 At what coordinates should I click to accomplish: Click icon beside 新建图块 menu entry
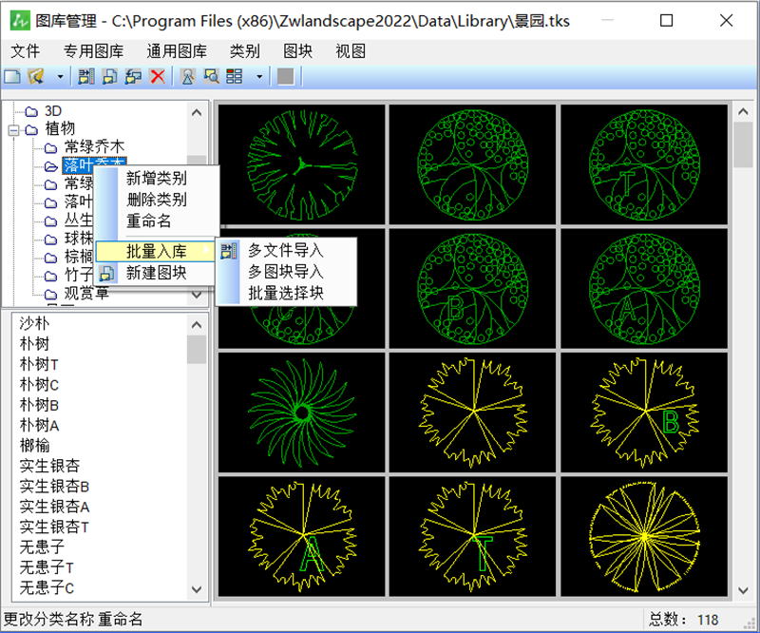click(x=107, y=273)
